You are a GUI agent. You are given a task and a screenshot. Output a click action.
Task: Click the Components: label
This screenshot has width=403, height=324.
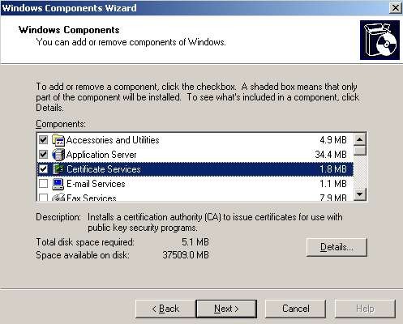pos(61,124)
